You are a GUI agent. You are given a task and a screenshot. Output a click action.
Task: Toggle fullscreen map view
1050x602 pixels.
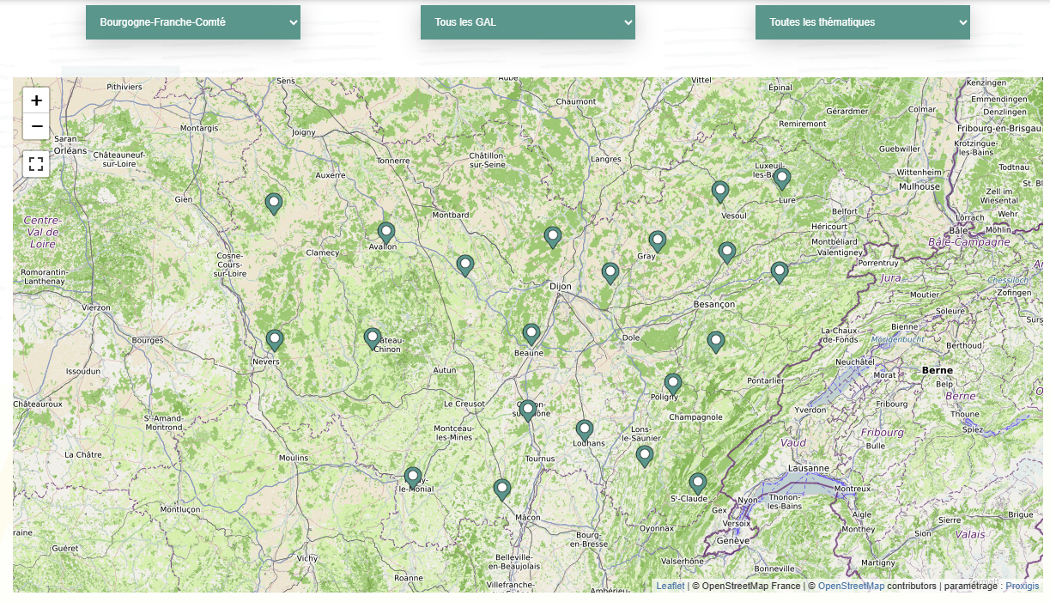(36, 163)
